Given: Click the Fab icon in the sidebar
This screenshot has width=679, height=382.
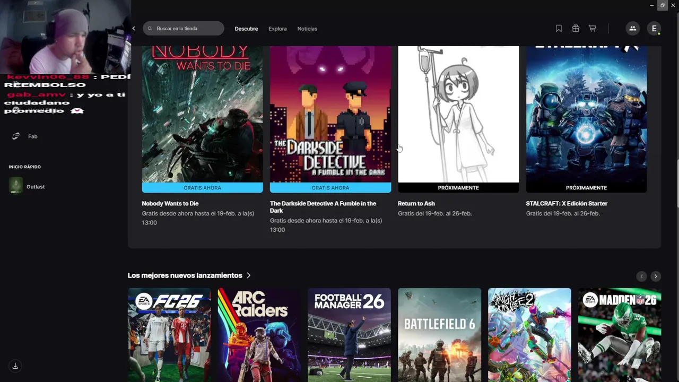Looking at the screenshot, I should coord(16,136).
